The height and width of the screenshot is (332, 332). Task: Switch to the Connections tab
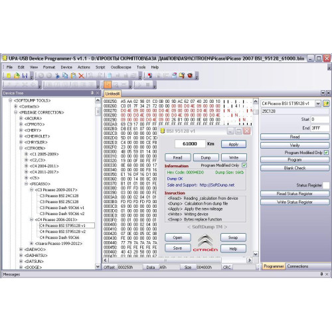(297, 266)
